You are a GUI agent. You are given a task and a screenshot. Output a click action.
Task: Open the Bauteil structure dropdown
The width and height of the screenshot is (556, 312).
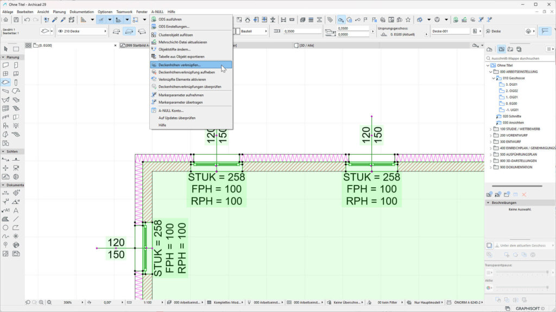[266, 31]
